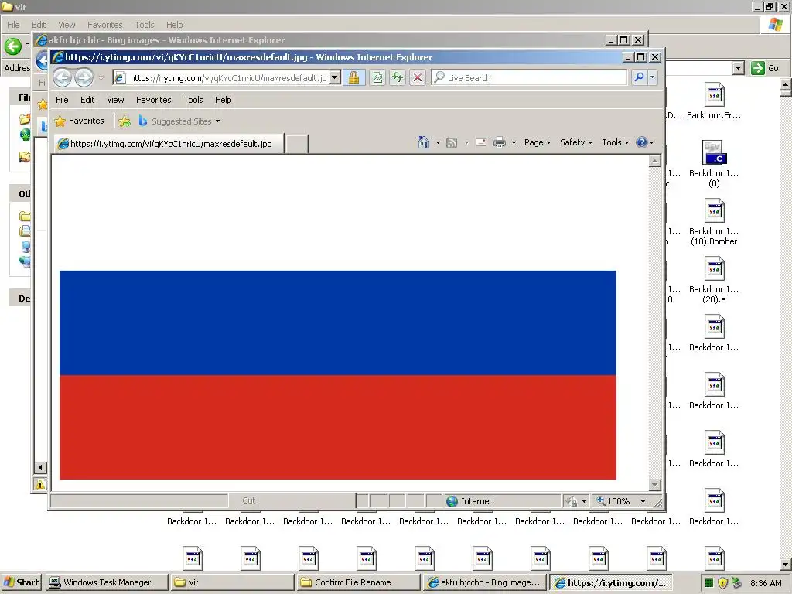The width and height of the screenshot is (792, 594).
Task: Click the blank New Tab button
Action: 296,143
